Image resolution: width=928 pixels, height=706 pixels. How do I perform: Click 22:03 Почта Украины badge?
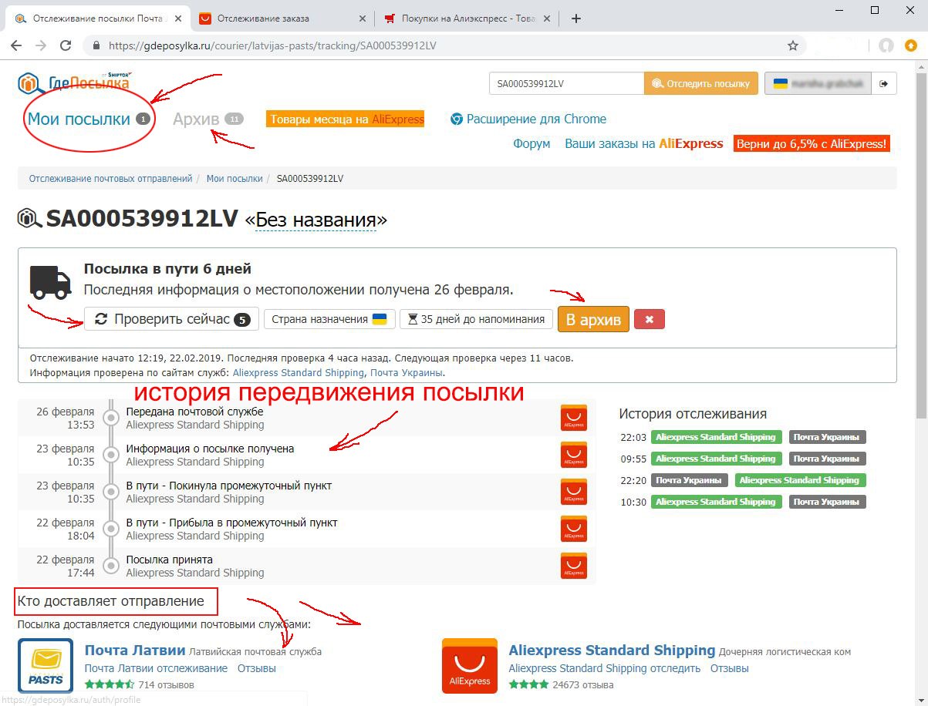(828, 437)
